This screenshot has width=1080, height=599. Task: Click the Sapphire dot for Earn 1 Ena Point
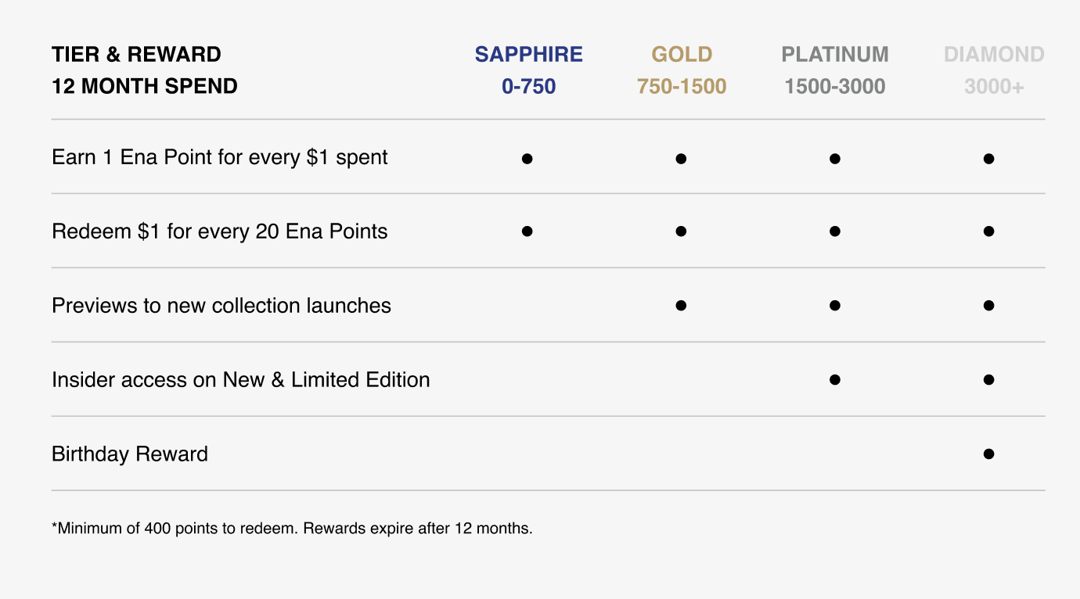point(527,159)
